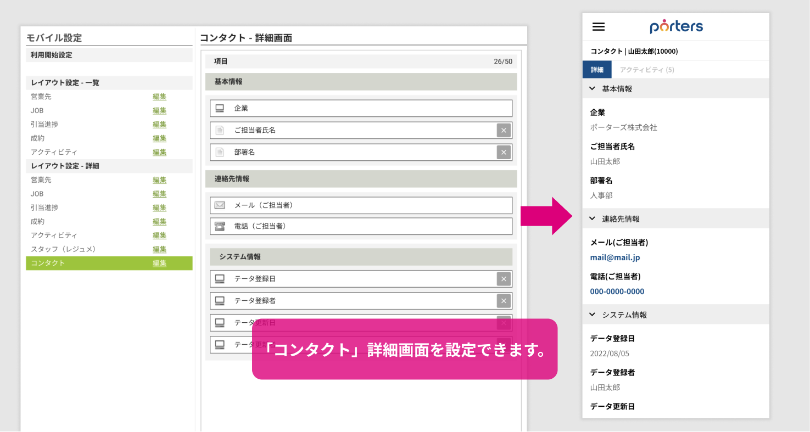Click the Porters logo
This screenshot has height=432, width=810.
pos(676,26)
